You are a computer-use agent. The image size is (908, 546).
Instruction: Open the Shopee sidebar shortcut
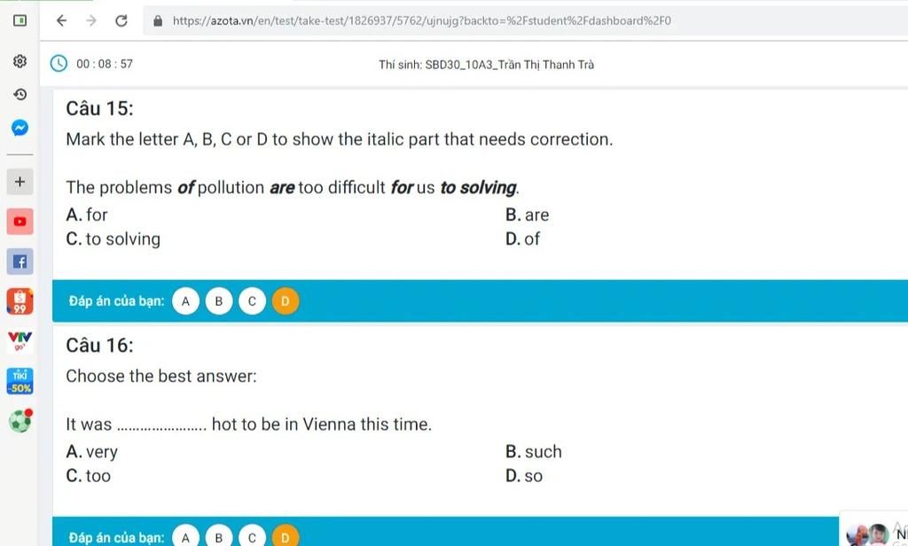click(x=20, y=301)
